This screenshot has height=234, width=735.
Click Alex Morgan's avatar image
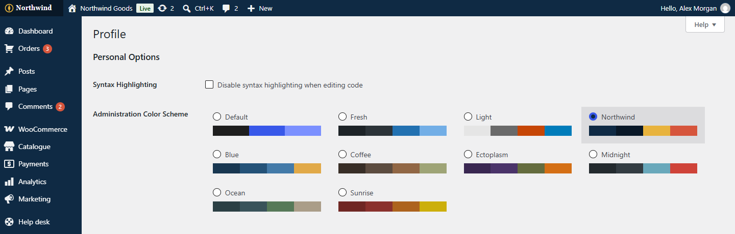click(725, 8)
